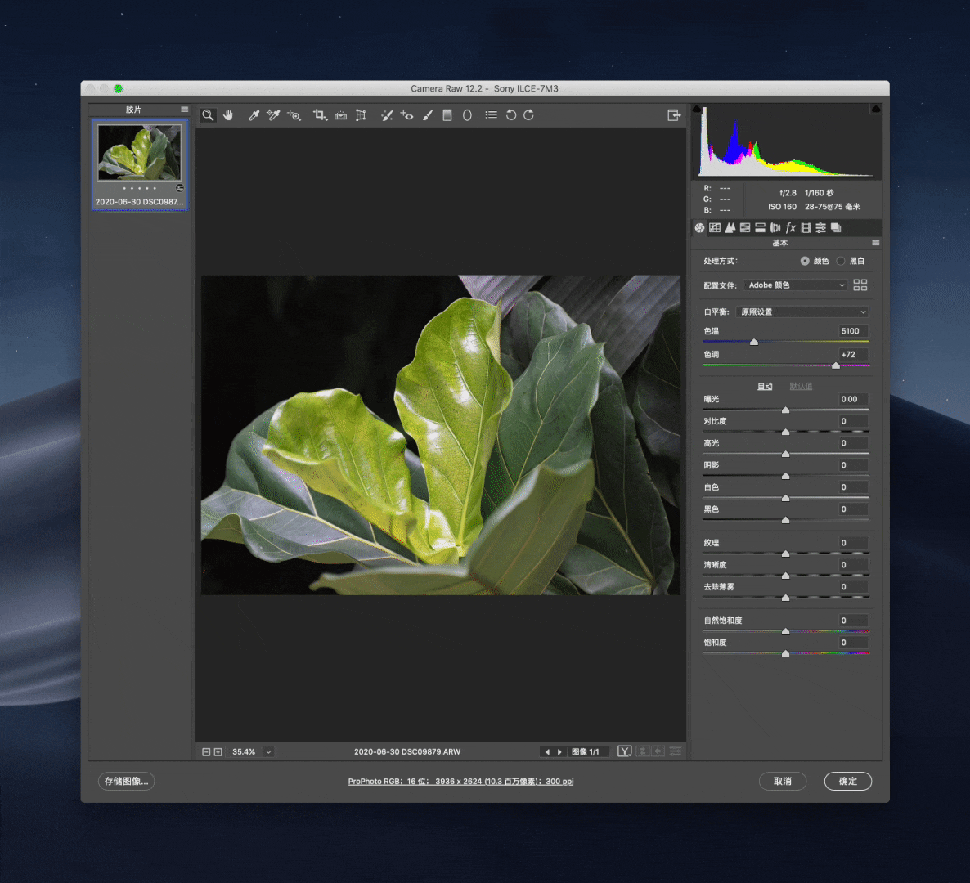Toggle full screen mode icon
The image size is (970, 883).
(674, 115)
